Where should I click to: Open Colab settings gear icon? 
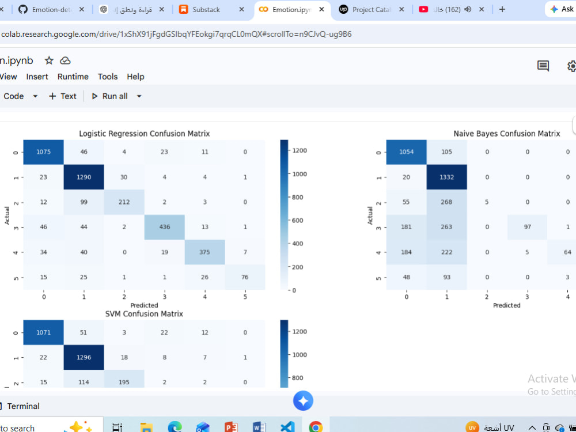pyautogui.click(x=571, y=66)
